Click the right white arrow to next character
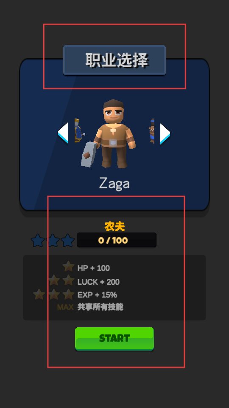Viewport: 229px width, 408px height. click(165, 134)
